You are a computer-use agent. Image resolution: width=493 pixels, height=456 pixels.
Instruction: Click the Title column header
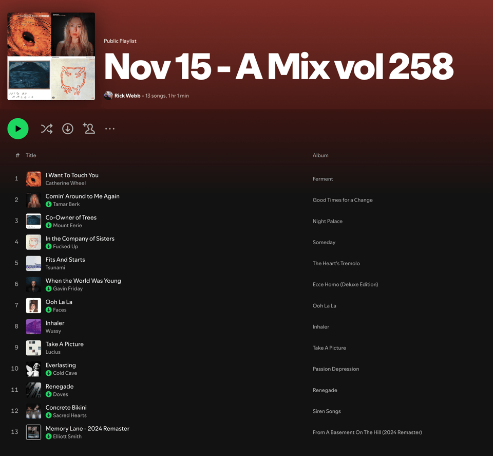point(31,155)
